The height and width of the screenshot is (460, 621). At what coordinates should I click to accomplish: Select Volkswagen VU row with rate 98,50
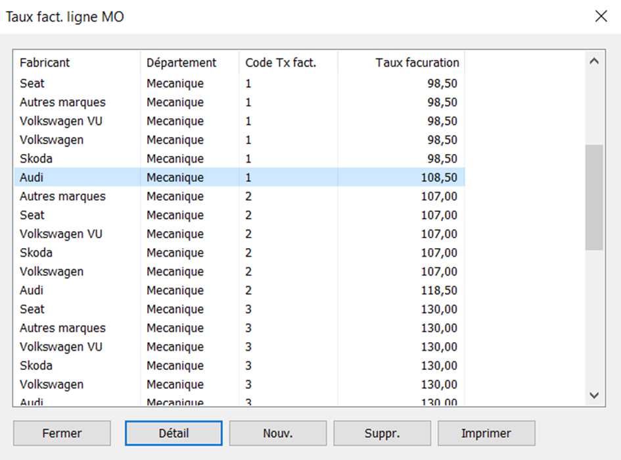[239, 121]
